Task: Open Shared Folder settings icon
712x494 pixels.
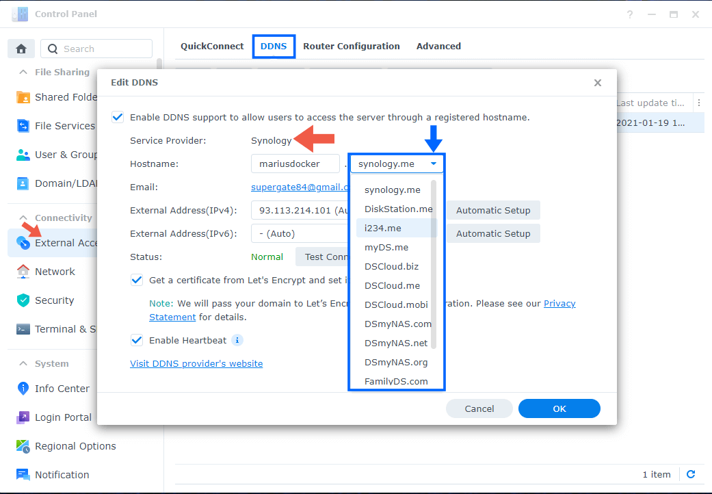Action: click(x=23, y=97)
